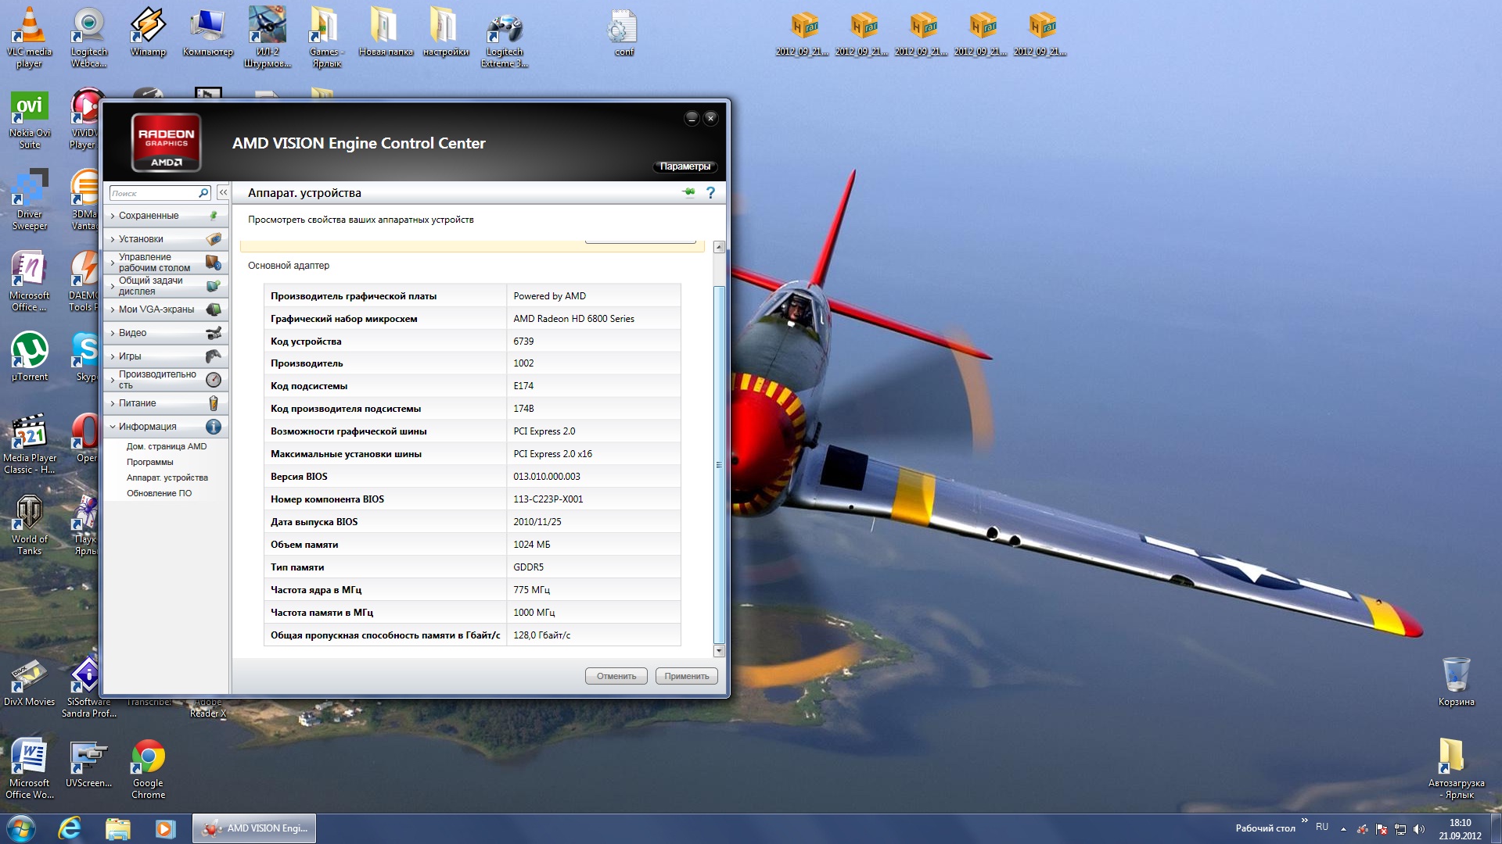Click the Общий задачи дисплея icon
The width and height of the screenshot is (1502, 844).
pos(213,286)
